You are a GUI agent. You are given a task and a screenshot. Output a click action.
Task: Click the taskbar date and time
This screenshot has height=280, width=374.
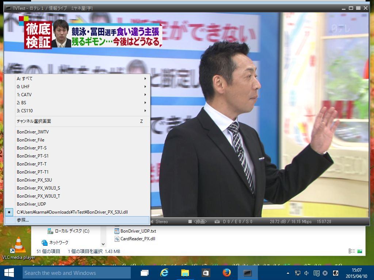tap(356, 273)
